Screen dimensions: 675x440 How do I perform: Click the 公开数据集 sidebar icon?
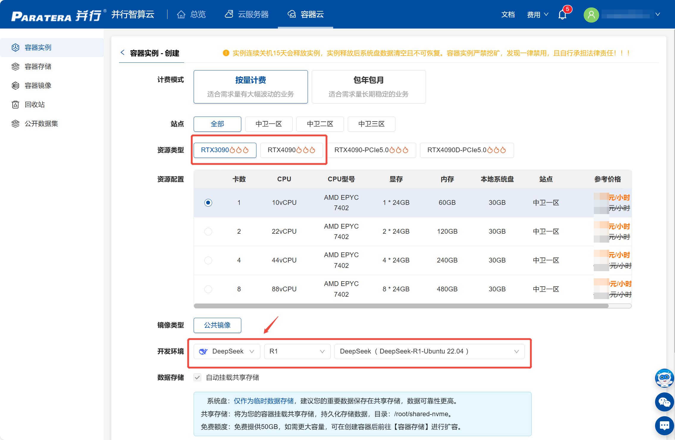tap(15, 124)
